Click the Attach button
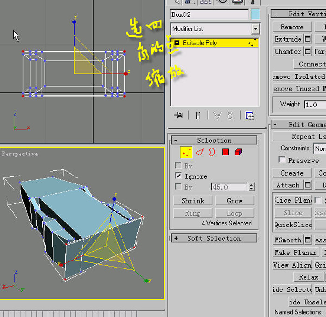This screenshot has height=317, width=326. click(288, 185)
